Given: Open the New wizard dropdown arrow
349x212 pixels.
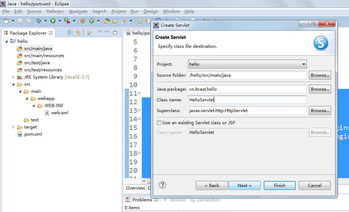Looking at the screenshot, I should [x=13, y=21].
